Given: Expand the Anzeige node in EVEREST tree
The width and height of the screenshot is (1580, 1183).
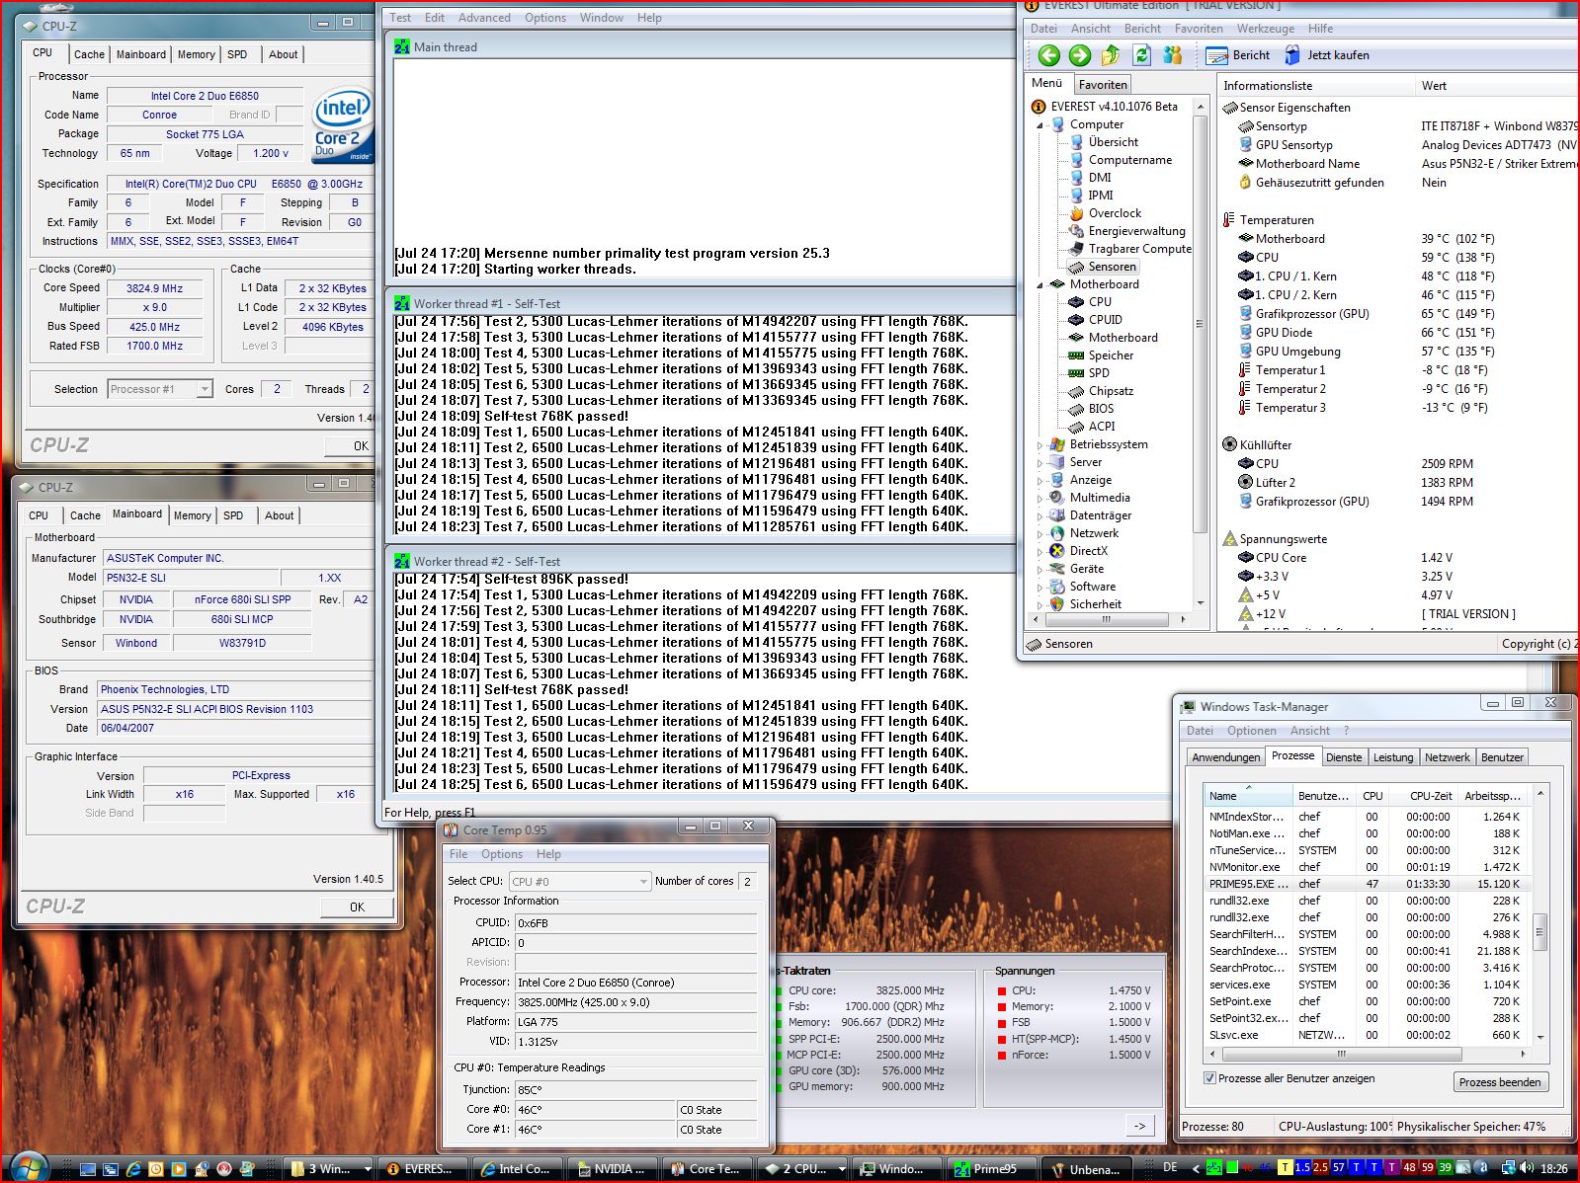Looking at the screenshot, I should (1040, 481).
